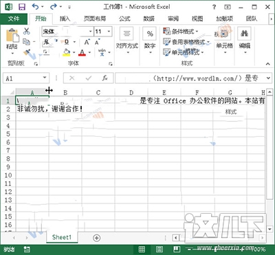Open the 宋体 font name dropdown
The height and width of the screenshot is (255, 275).
[91, 32]
